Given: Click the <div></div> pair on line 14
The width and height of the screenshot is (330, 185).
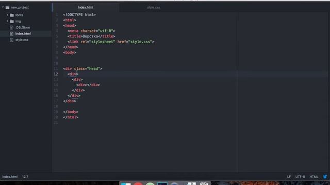Looking at the screenshot, I should (88, 85).
